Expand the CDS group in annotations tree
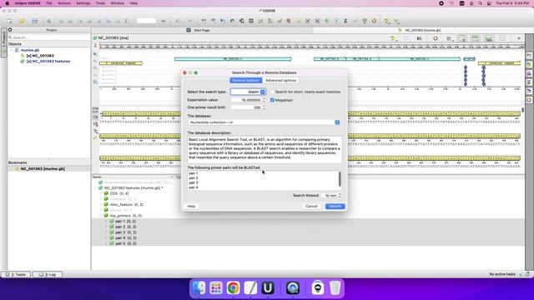Viewport: 534px width, 300px height. click(101, 193)
